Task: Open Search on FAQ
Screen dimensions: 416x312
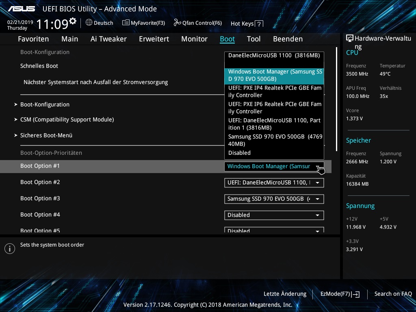Action: pyautogui.click(x=393, y=294)
